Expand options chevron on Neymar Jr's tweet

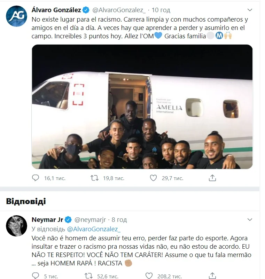(249, 220)
